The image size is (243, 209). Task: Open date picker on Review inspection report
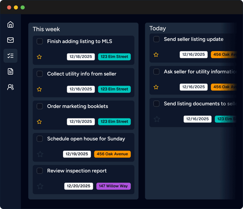pos(78,186)
